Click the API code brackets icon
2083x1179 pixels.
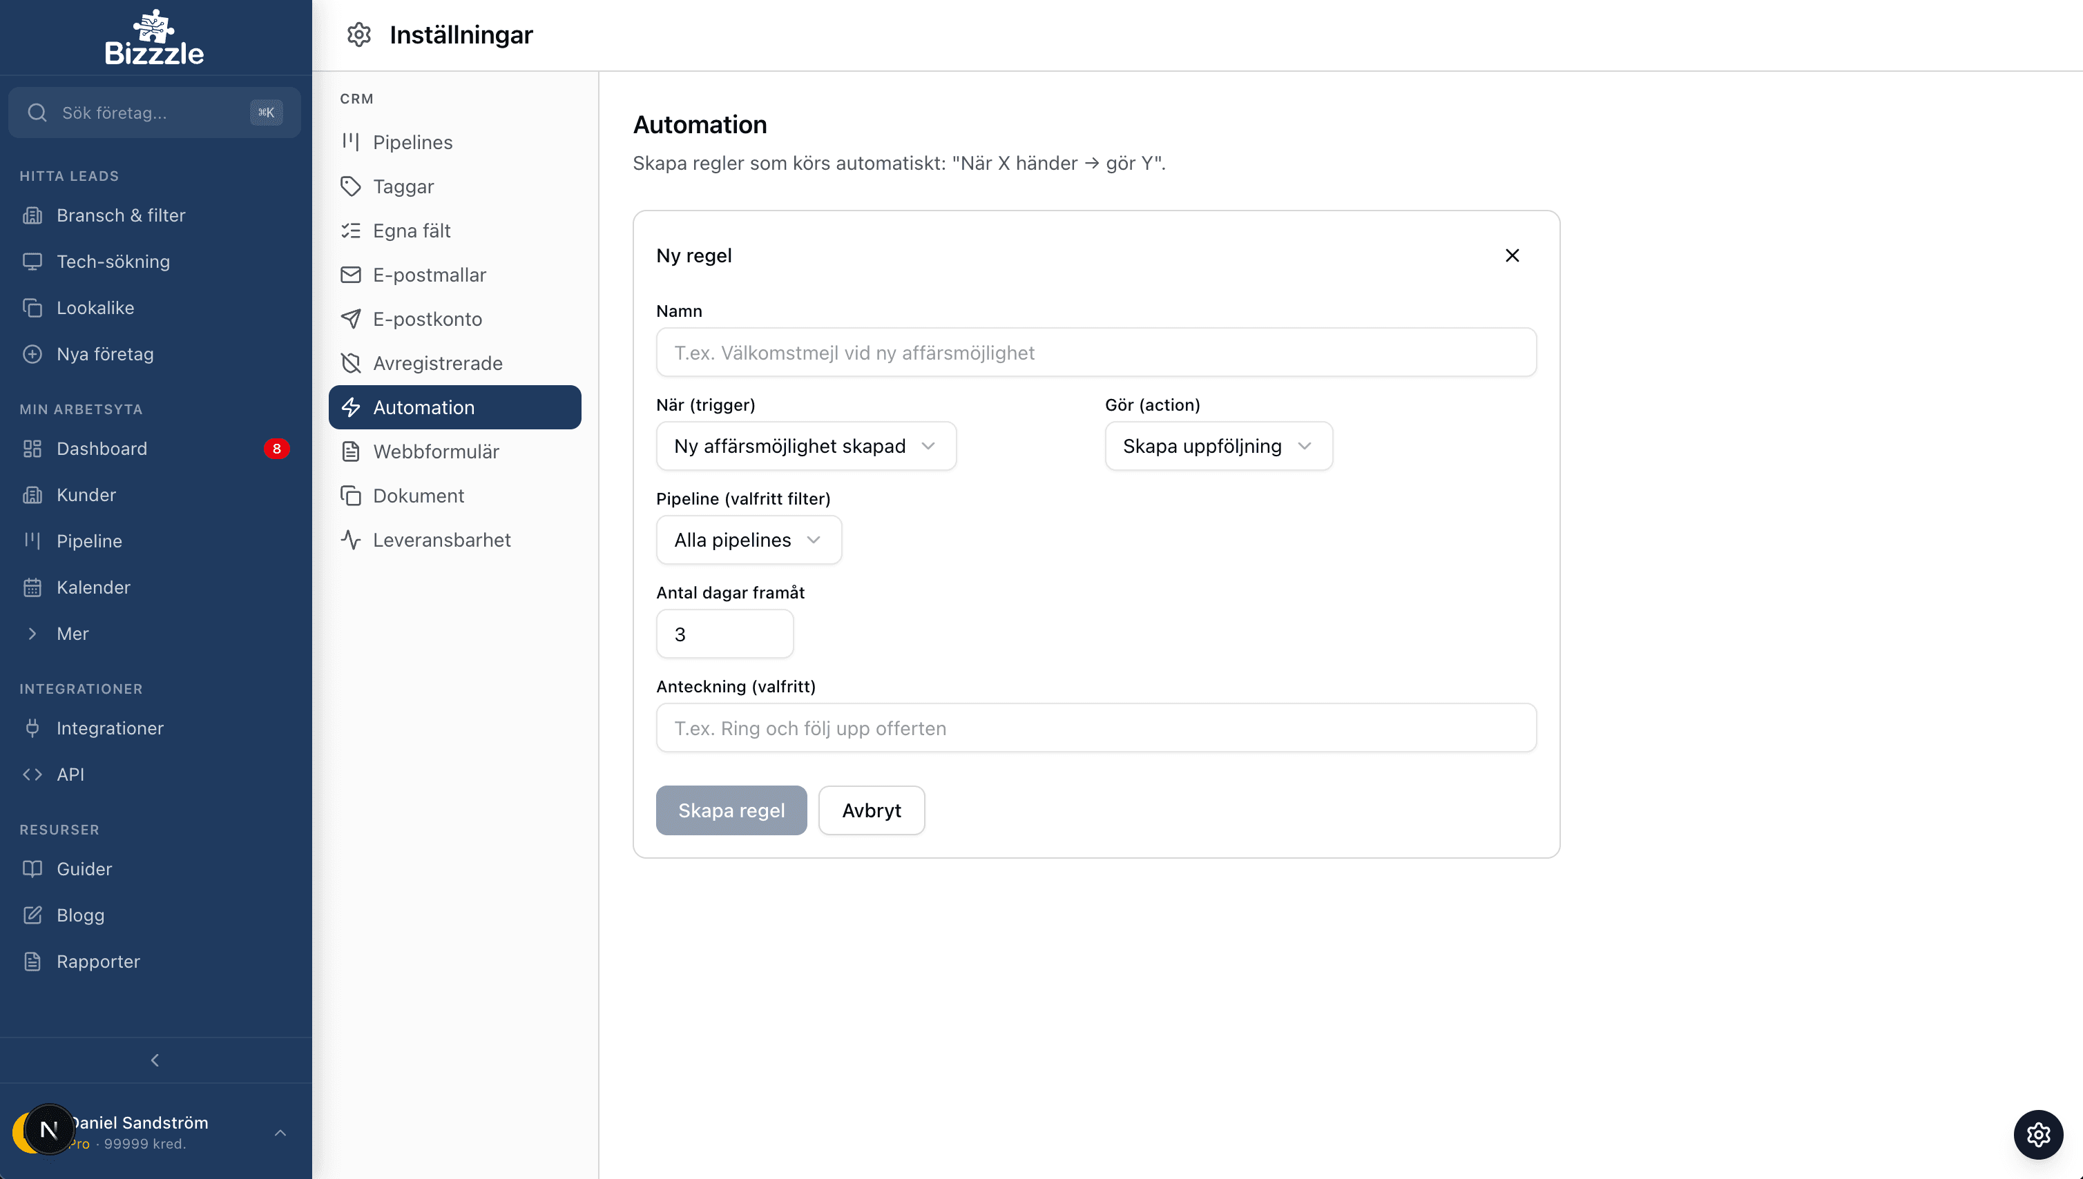(32, 774)
